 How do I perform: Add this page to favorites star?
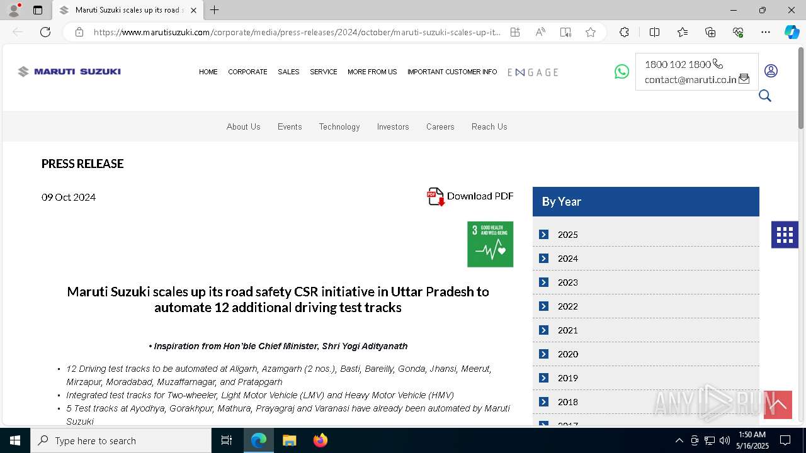[x=591, y=32]
